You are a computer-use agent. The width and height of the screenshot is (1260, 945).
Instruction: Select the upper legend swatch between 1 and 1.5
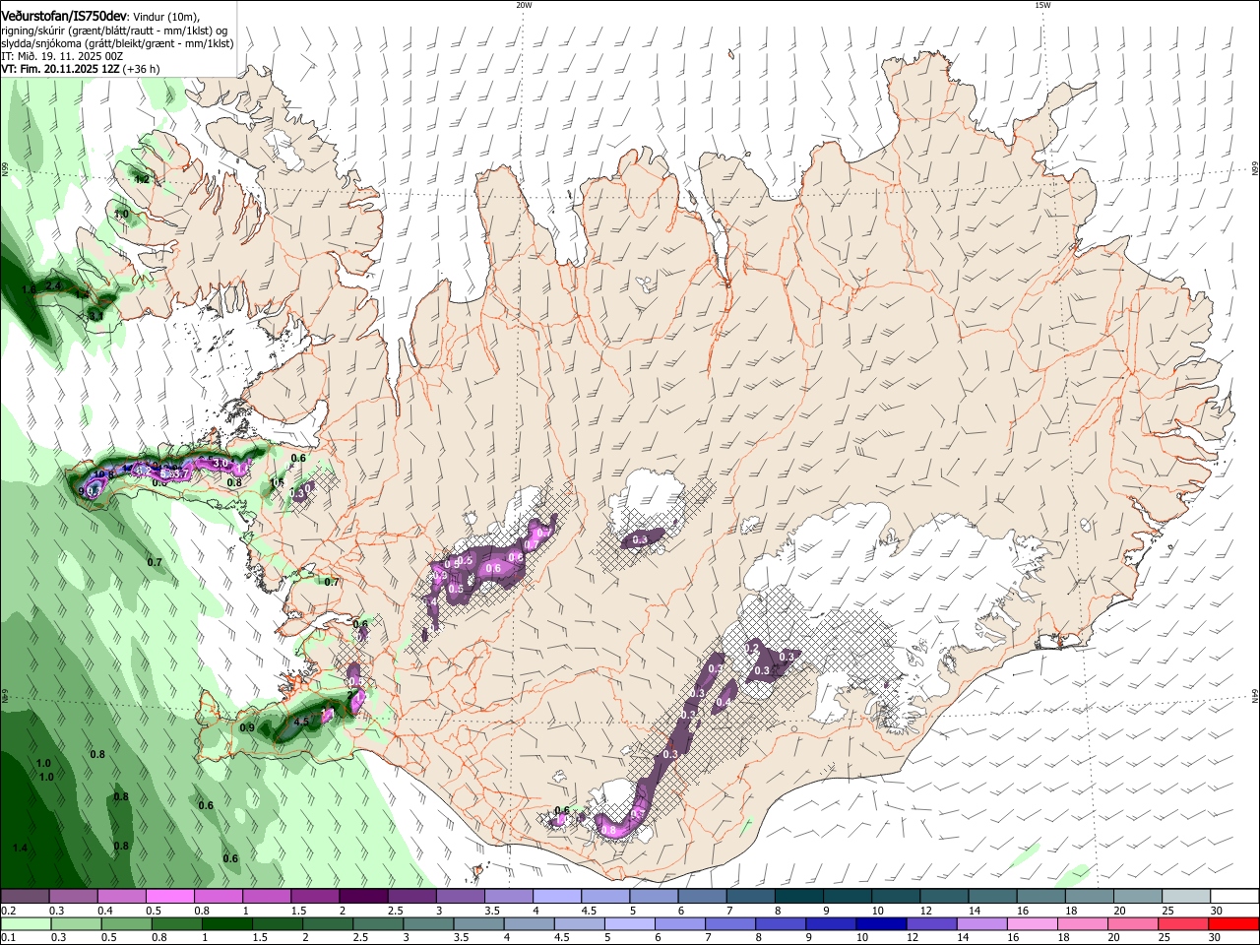click(266, 897)
